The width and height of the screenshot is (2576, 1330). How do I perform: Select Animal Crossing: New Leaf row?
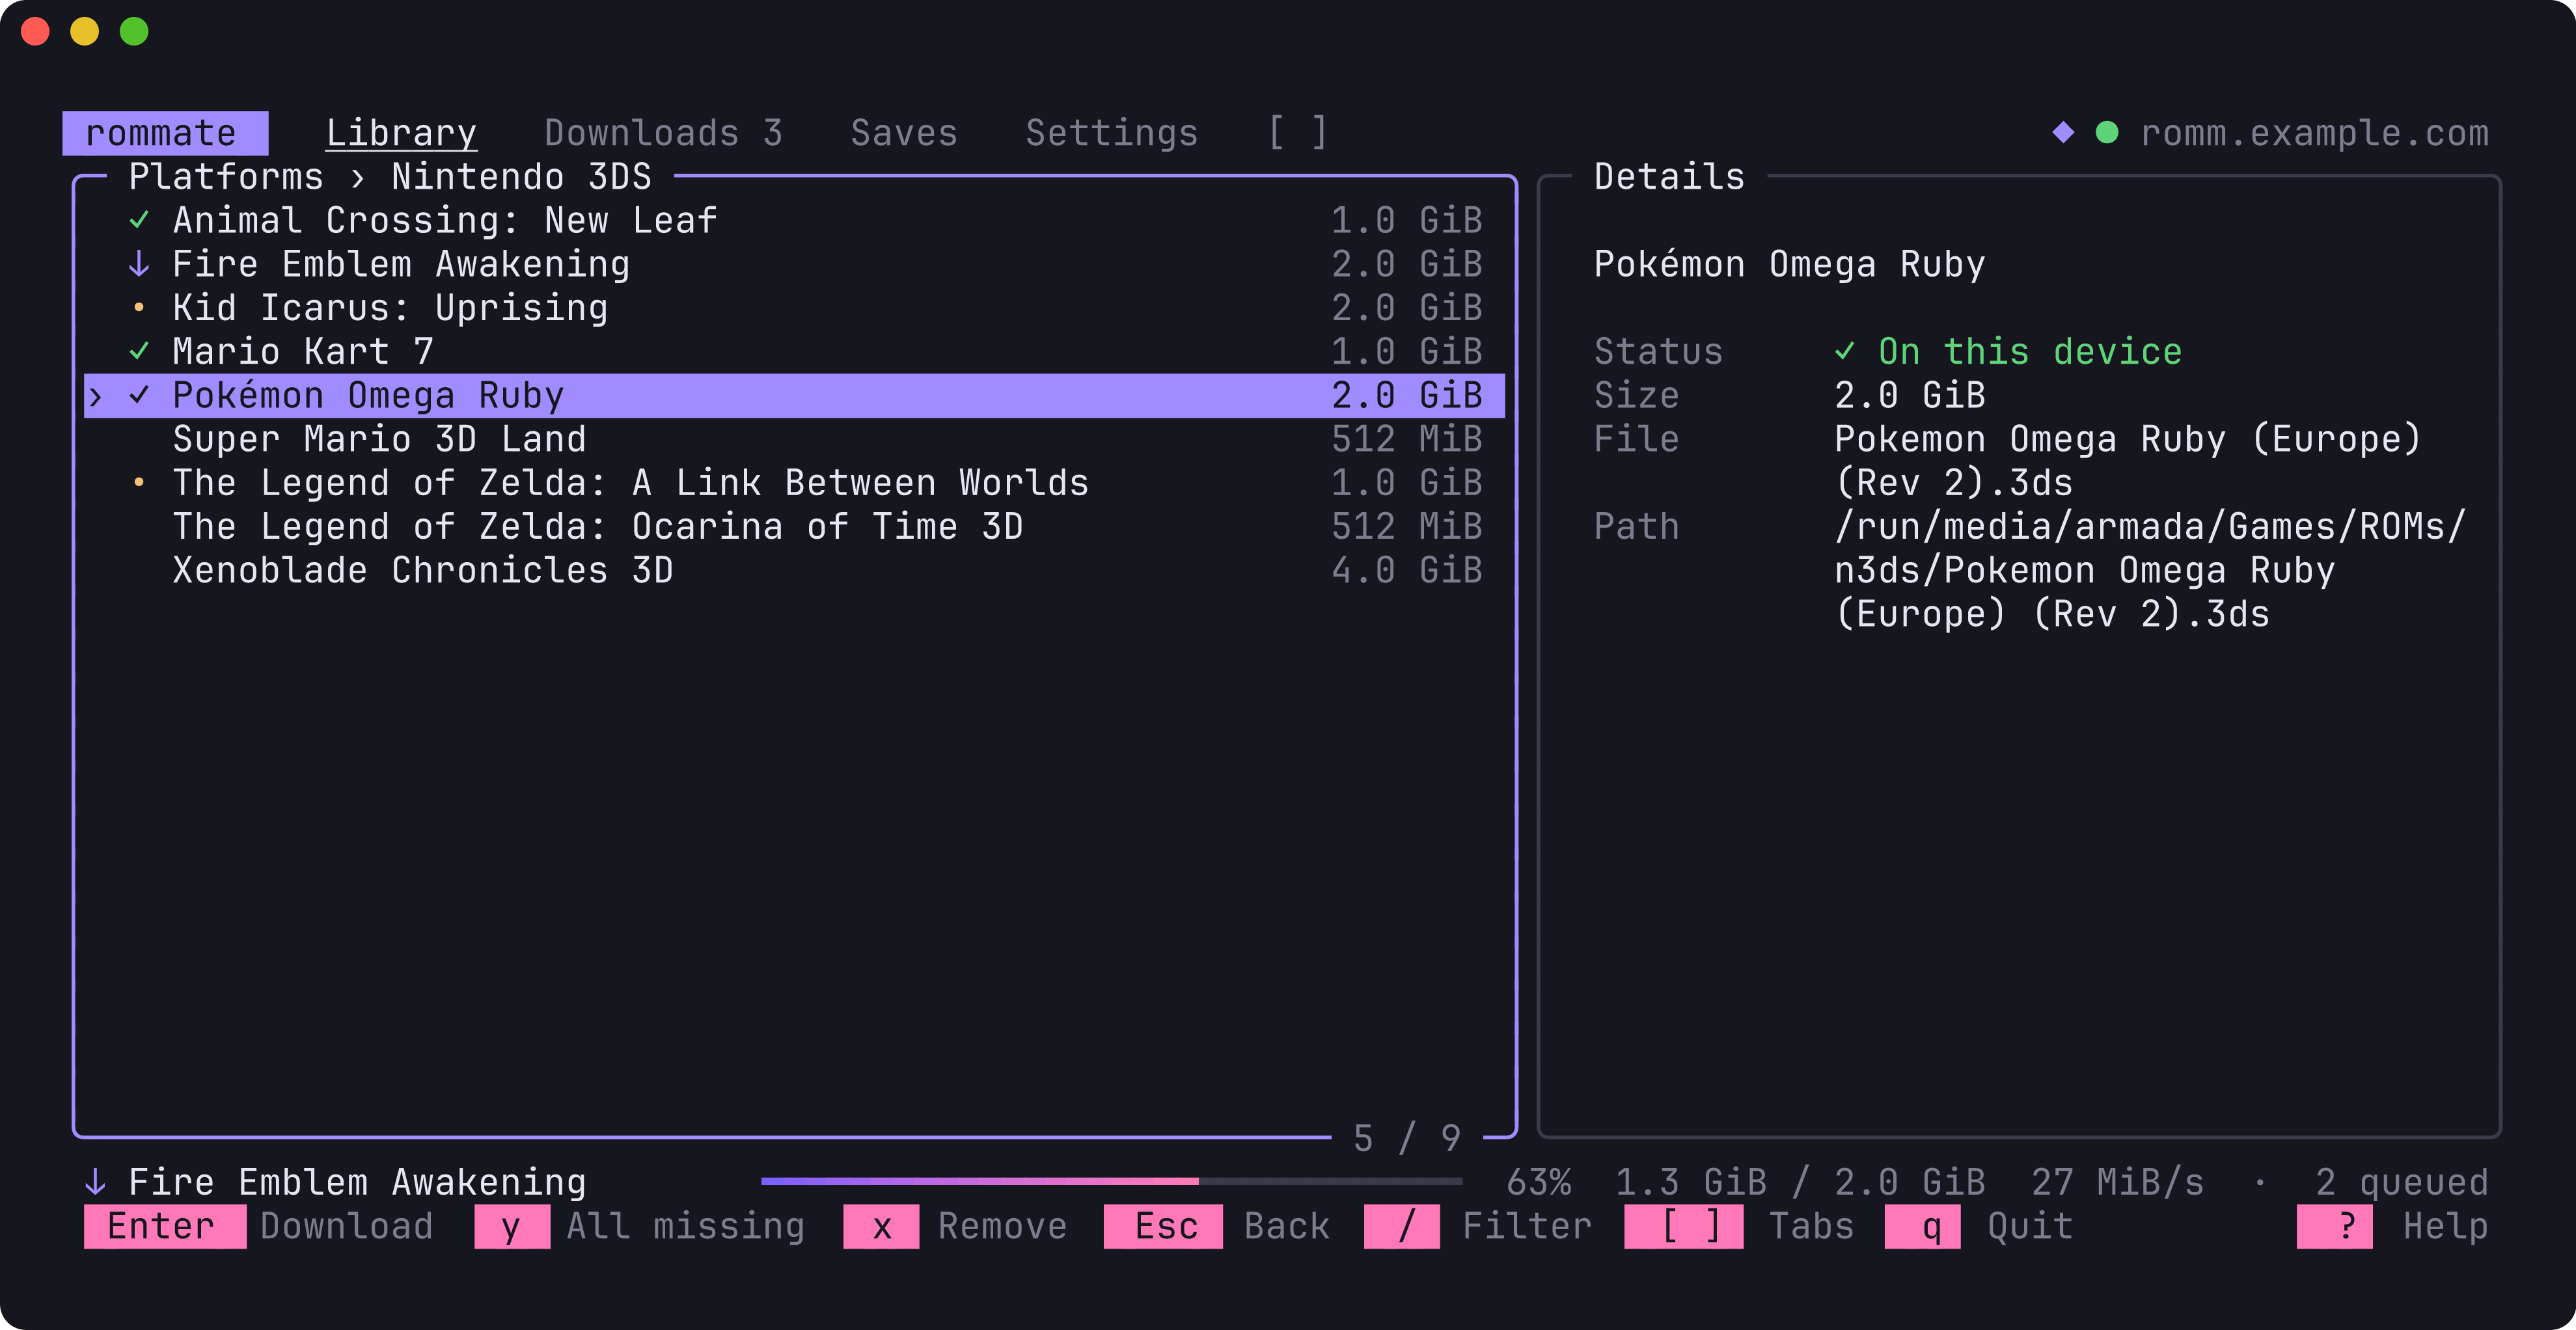[794, 220]
